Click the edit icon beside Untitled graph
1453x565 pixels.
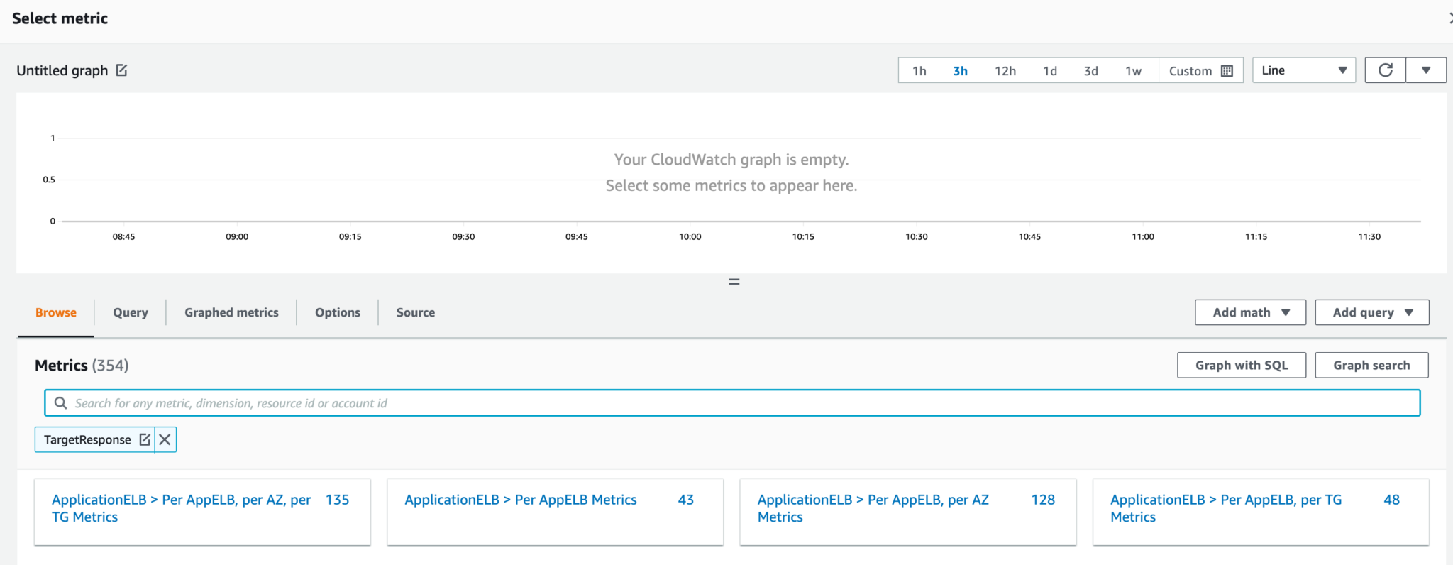click(x=121, y=70)
